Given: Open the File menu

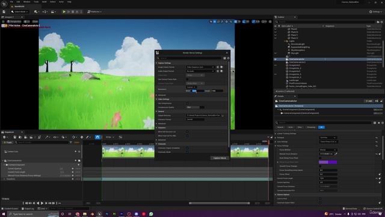Looking at the screenshot, I should (11, 2).
